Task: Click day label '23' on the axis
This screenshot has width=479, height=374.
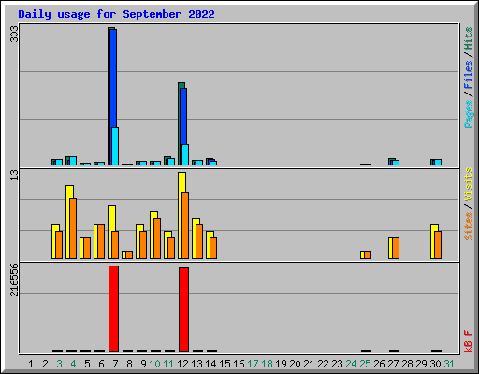Action: coord(337,364)
